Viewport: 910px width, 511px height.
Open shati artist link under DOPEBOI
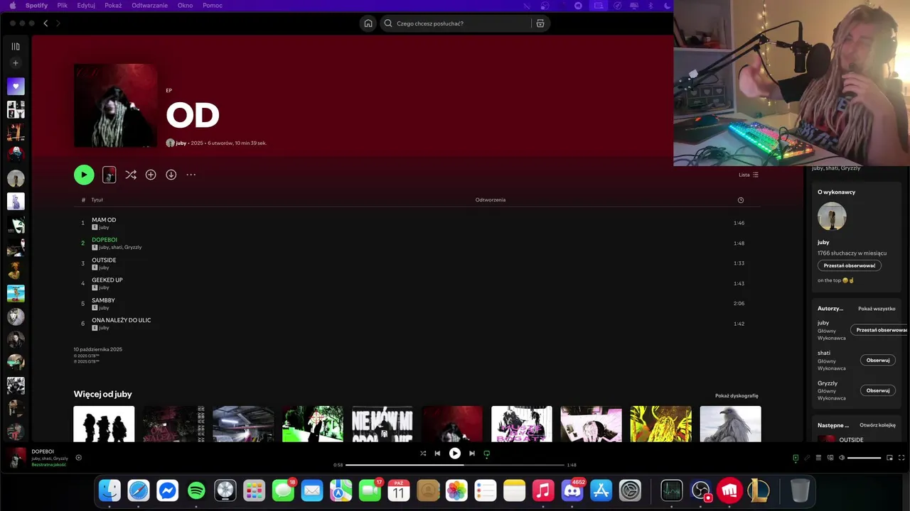point(116,248)
